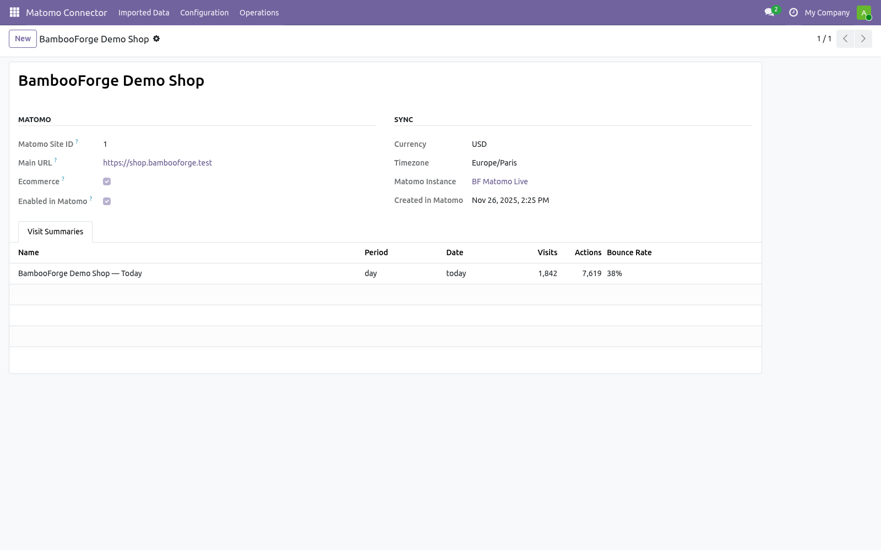Sort the table by Visits column

pyautogui.click(x=547, y=252)
